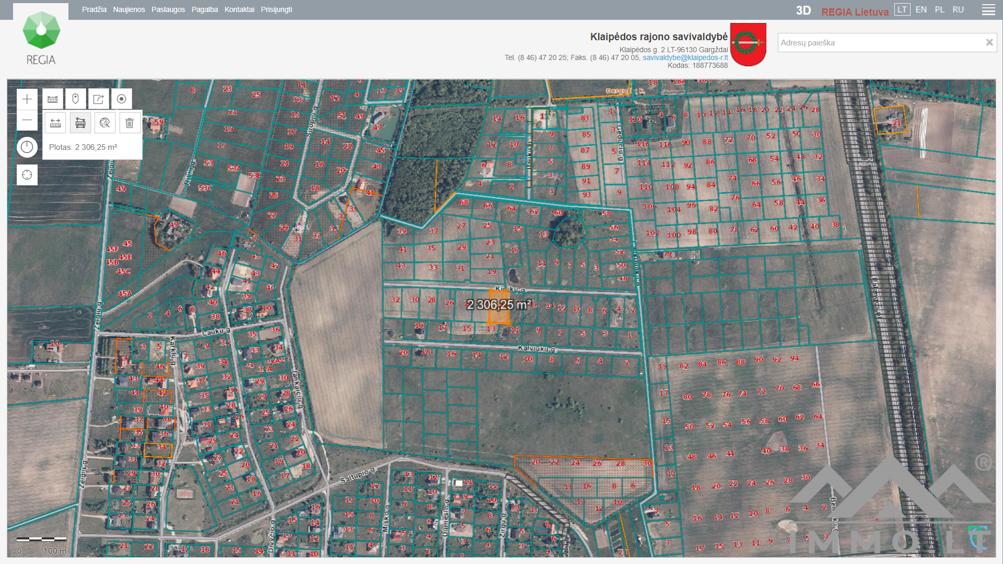Open Paslaugos menu item
The width and height of the screenshot is (1003, 564).
[x=168, y=9]
